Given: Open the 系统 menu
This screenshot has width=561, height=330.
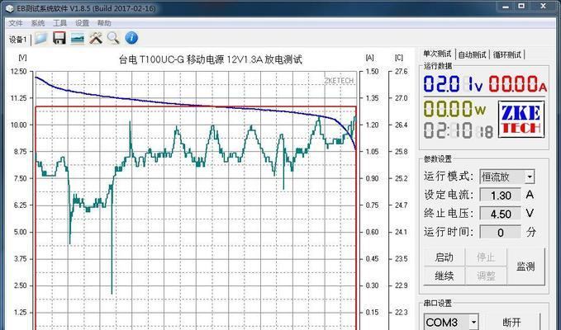Looking at the screenshot, I should click(x=37, y=23).
